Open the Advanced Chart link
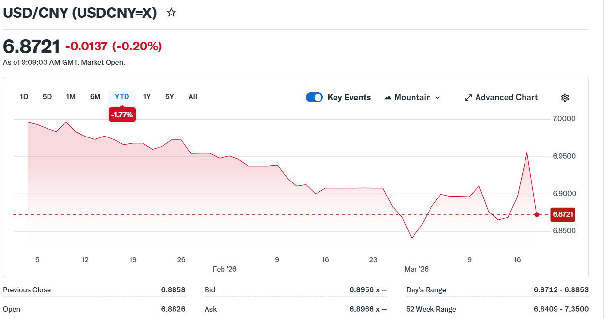Screen dimensions: 605x319 coord(506,97)
